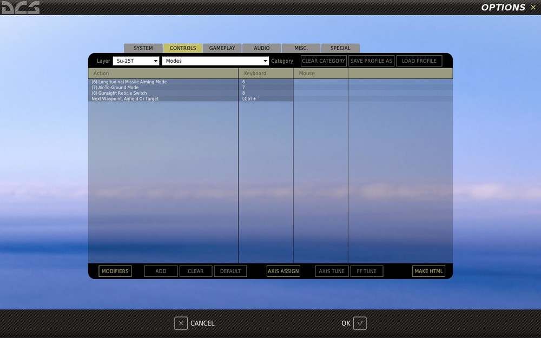Click the CLEAR CATEGORY button
Screen dimensions: 541x338
(x=324, y=61)
